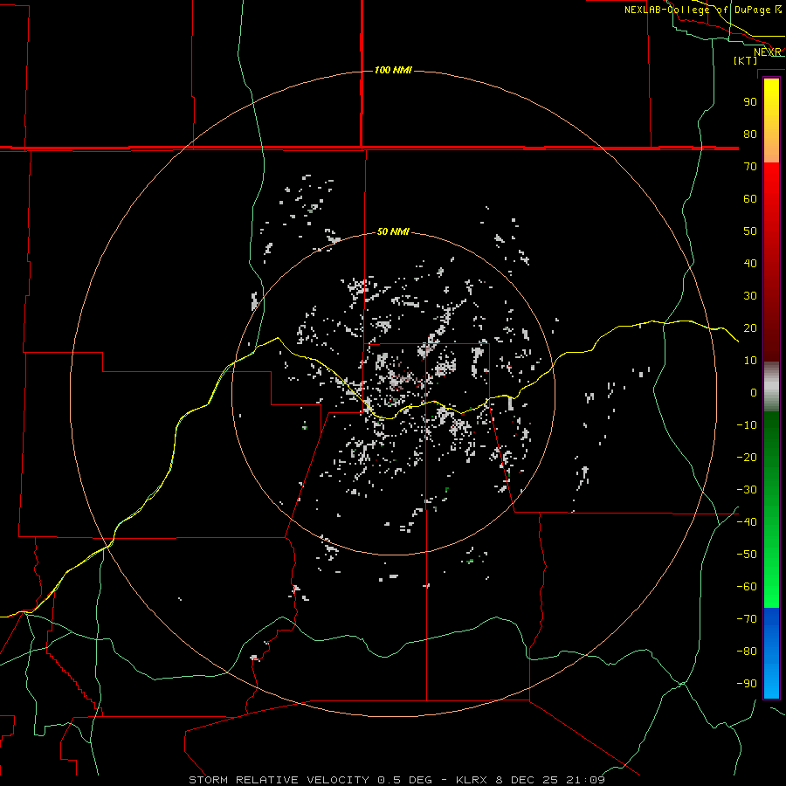Click the 90 value on velocity scale
Screen dimensions: 786x786
pos(750,102)
